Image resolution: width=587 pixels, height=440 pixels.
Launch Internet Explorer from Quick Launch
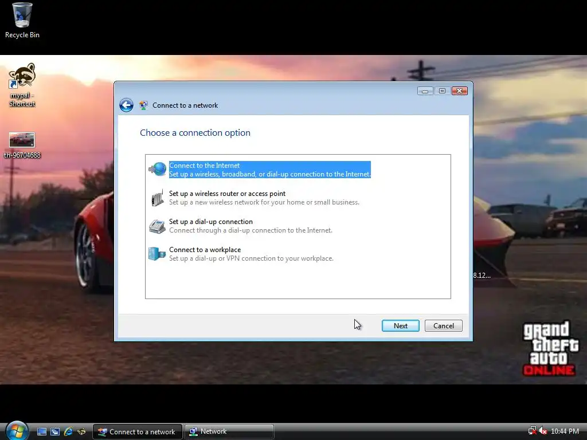68,431
